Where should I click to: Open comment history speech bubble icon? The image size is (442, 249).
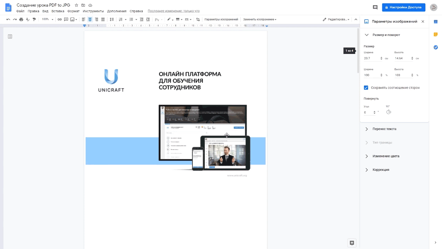point(375,7)
